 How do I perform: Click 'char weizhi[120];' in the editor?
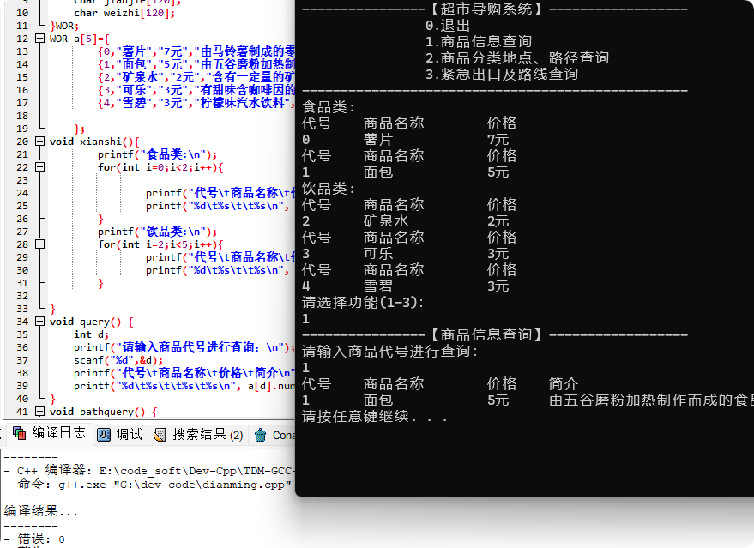[124, 13]
